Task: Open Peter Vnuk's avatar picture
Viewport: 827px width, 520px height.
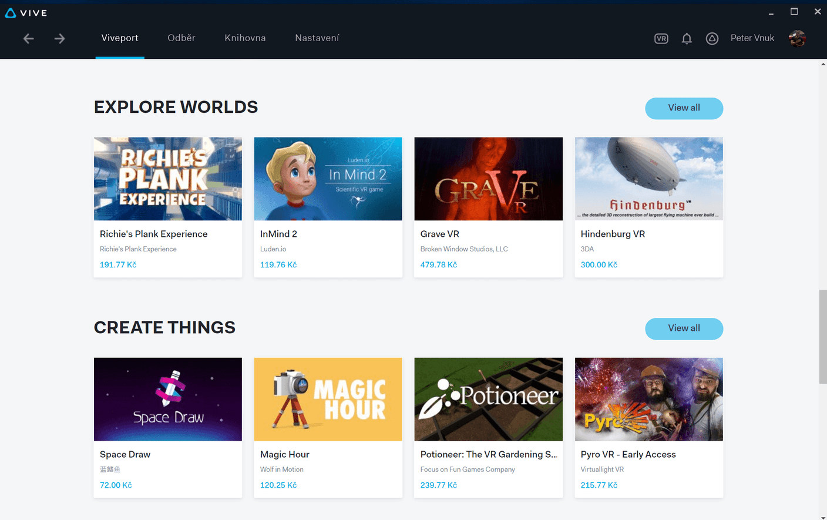Action: (x=797, y=39)
